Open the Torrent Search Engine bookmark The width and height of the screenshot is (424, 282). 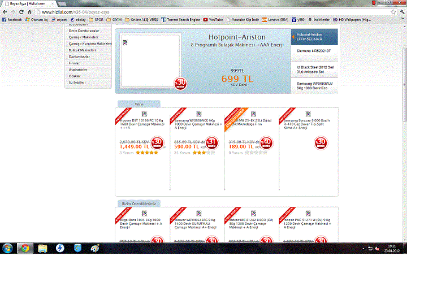181,20
